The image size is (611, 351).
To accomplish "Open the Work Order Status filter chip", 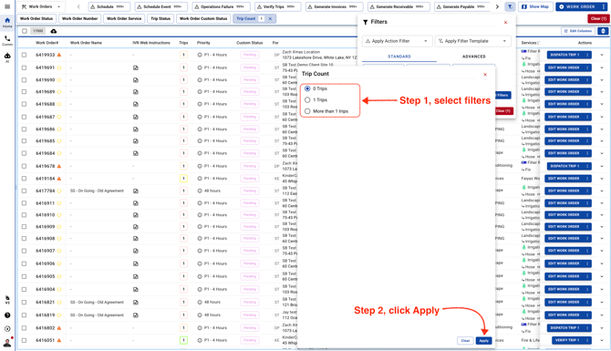I will (36, 18).
